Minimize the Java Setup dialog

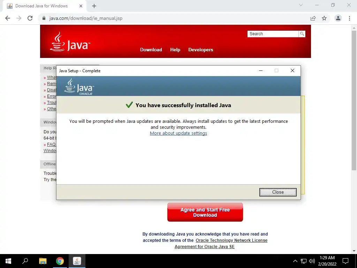pos(261,70)
